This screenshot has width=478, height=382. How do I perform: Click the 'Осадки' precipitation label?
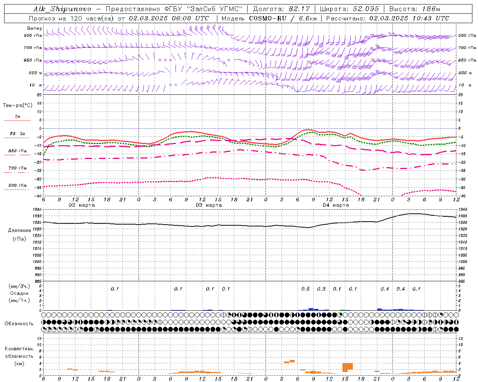tap(19, 293)
